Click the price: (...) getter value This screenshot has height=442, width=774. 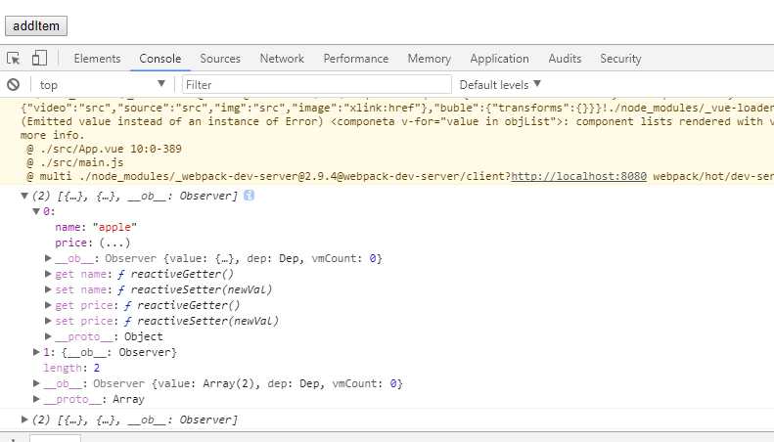point(114,243)
